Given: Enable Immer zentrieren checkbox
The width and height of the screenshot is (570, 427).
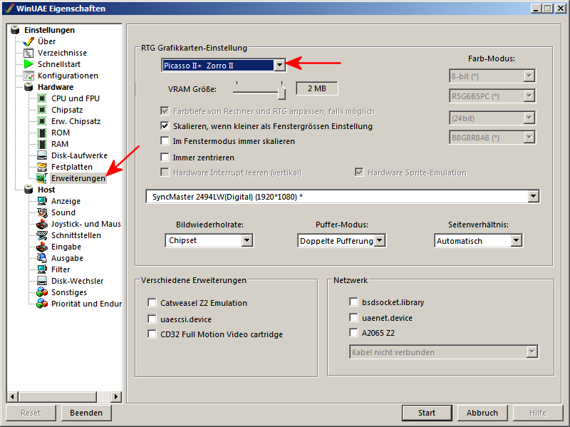Looking at the screenshot, I should [165, 157].
